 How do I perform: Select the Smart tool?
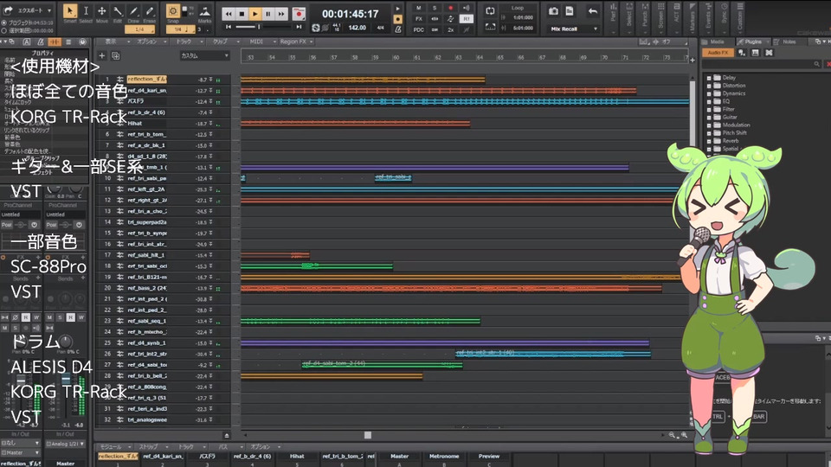pos(70,11)
